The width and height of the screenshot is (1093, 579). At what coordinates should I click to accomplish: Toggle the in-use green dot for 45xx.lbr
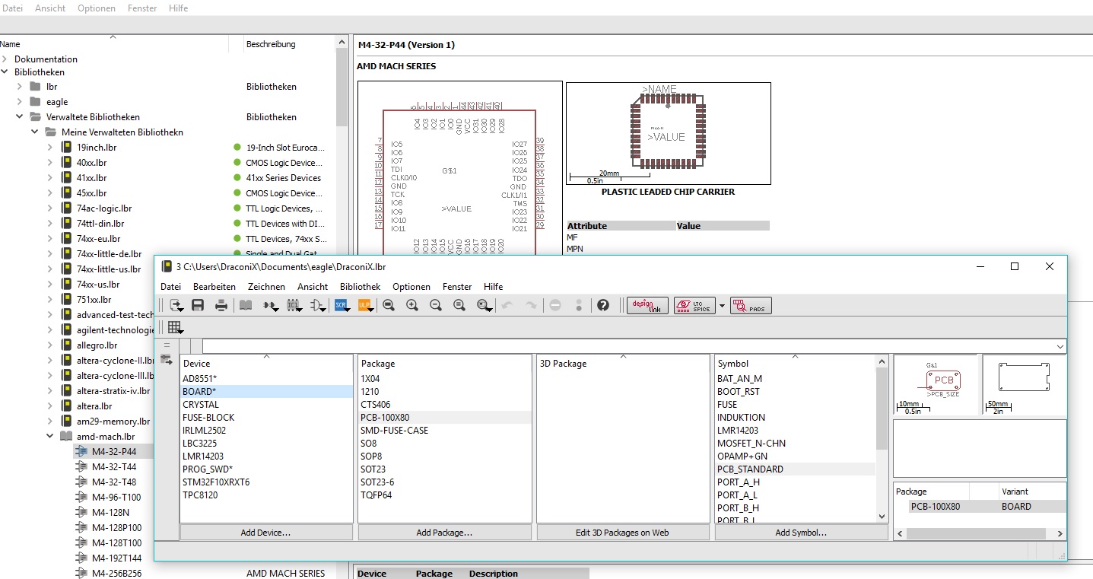(x=237, y=193)
